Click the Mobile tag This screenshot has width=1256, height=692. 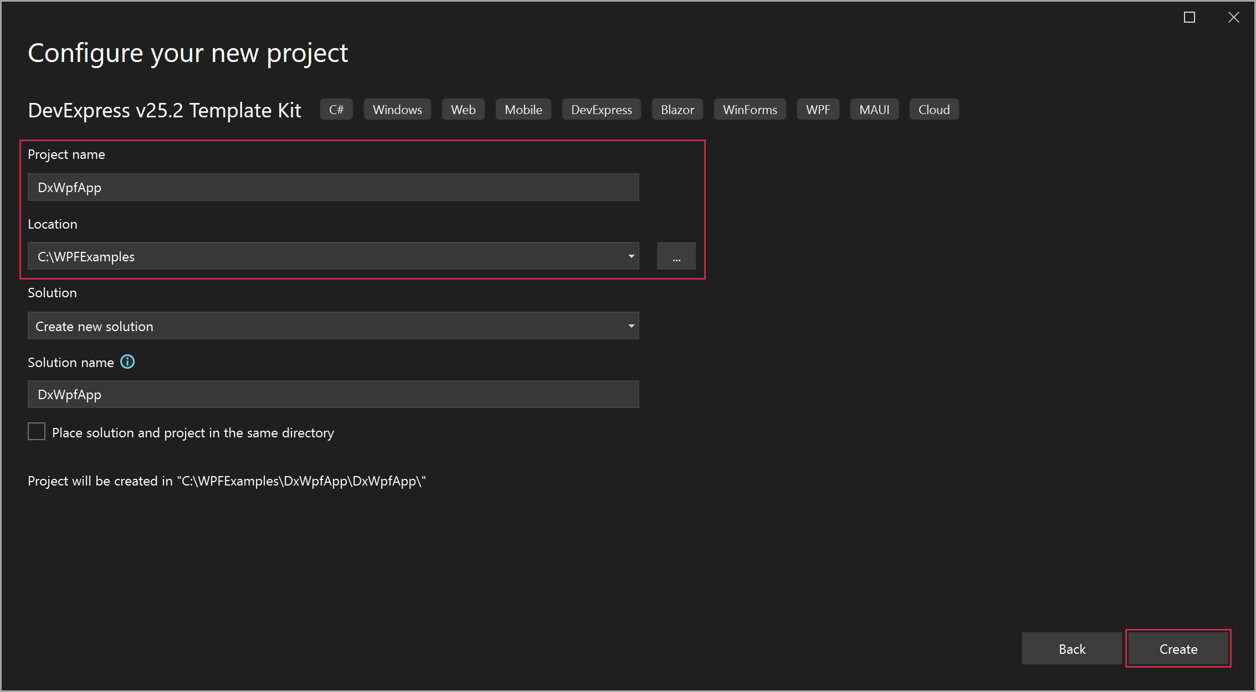(x=522, y=109)
